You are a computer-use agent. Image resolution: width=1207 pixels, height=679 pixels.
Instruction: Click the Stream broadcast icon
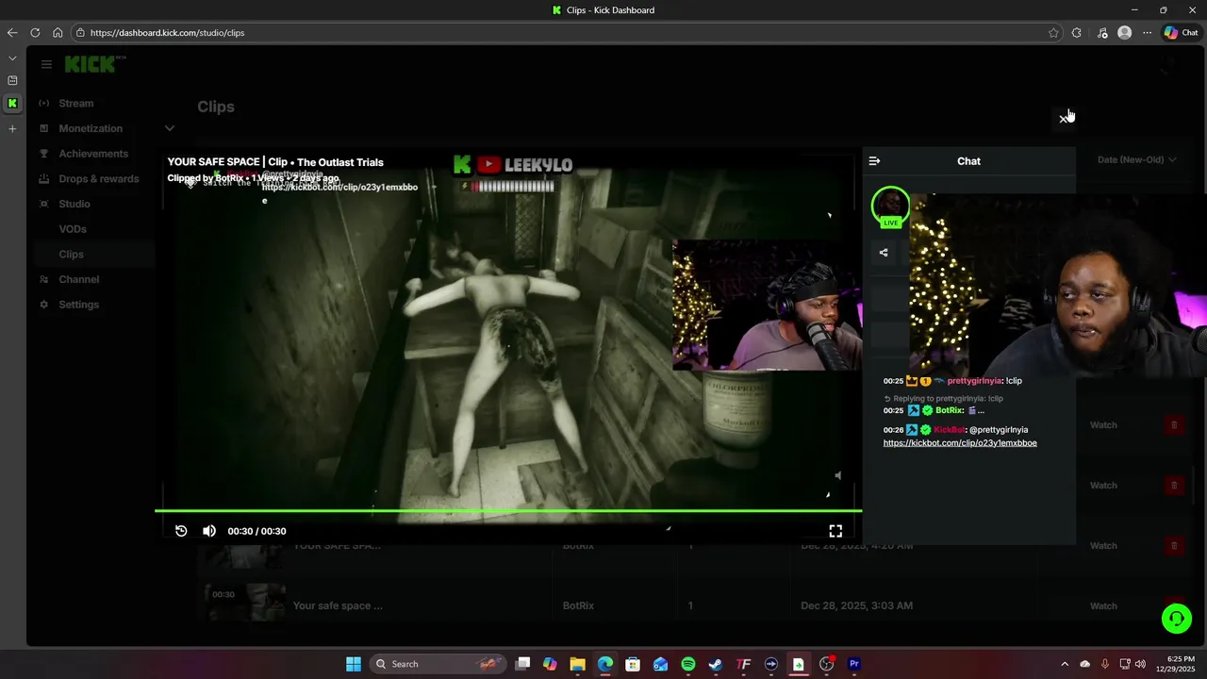(x=43, y=103)
